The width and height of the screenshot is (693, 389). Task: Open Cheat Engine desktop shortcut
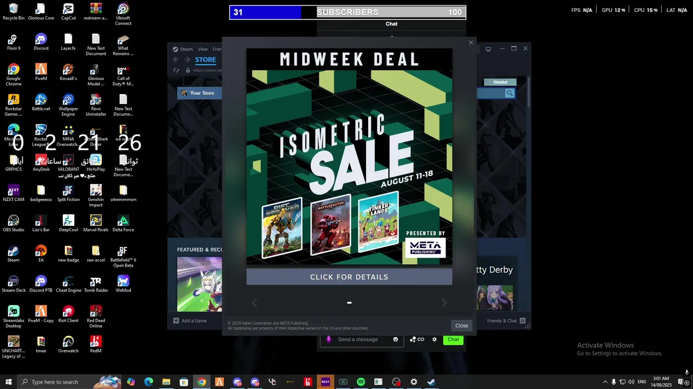pyautogui.click(x=68, y=284)
